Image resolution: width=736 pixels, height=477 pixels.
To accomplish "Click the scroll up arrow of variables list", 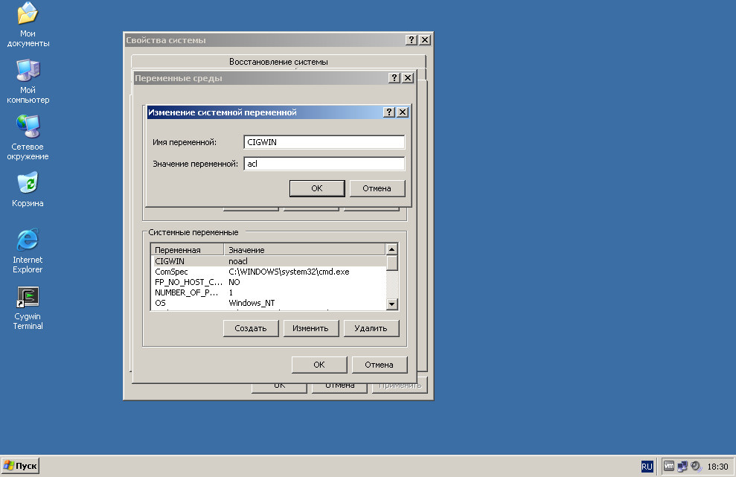I will tap(392, 249).
